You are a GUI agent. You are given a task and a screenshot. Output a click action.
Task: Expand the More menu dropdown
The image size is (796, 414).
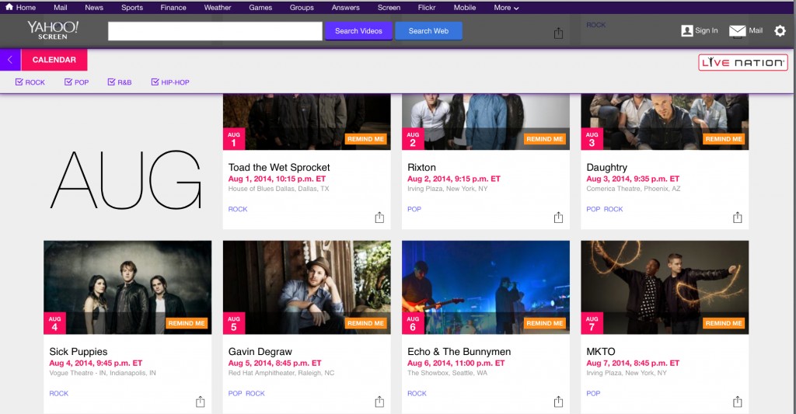(x=506, y=8)
